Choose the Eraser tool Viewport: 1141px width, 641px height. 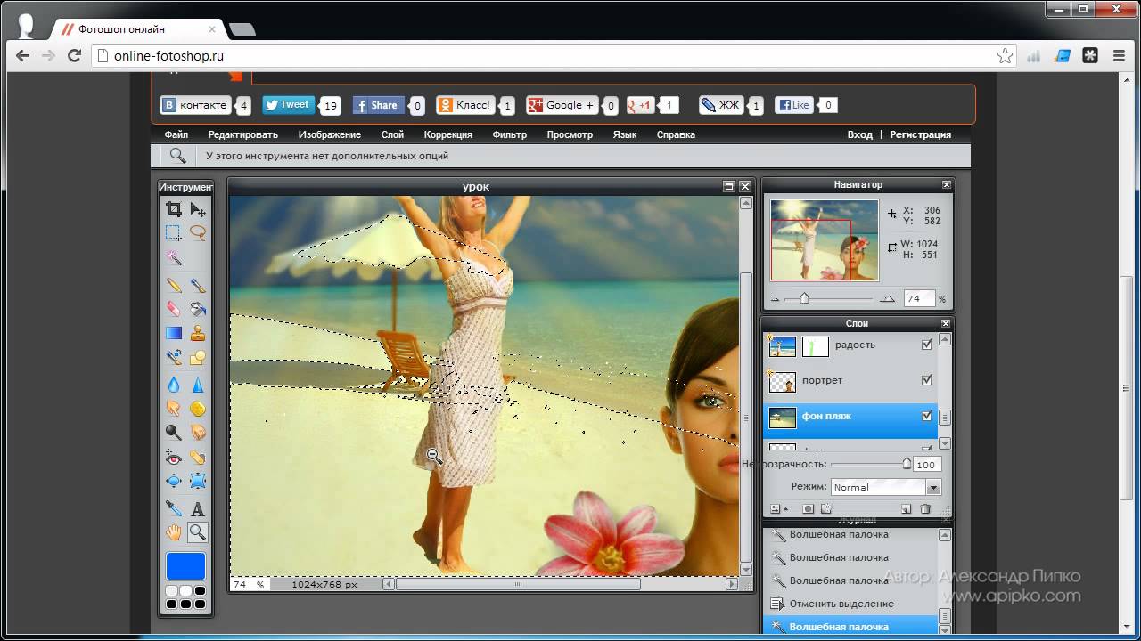174,309
